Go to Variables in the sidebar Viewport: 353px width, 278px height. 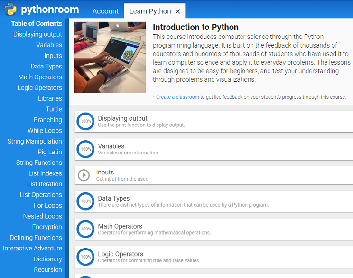[49, 45]
